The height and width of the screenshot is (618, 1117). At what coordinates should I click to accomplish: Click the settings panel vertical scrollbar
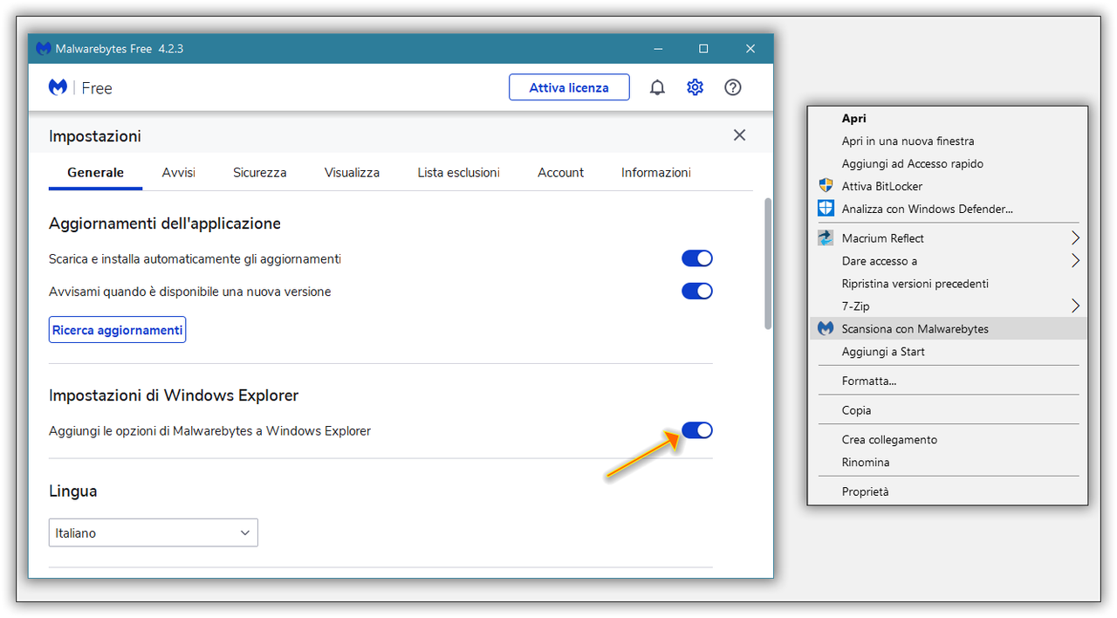(x=768, y=264)
